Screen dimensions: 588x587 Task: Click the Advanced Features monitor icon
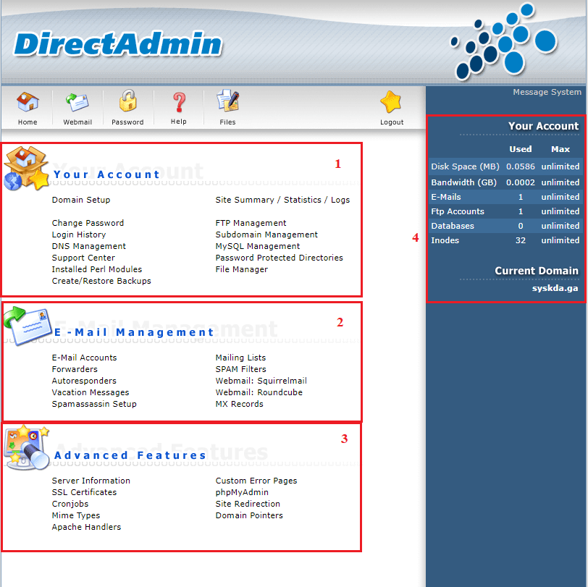pyautogui.click(x=27, y=447)
